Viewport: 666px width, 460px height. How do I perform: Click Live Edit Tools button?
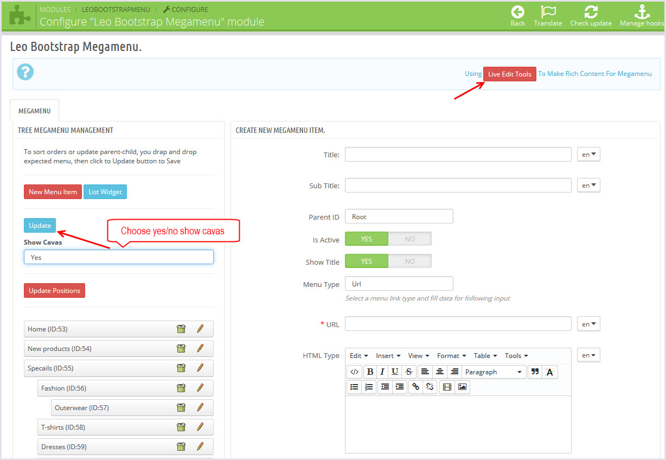click(x=510, y=74)
